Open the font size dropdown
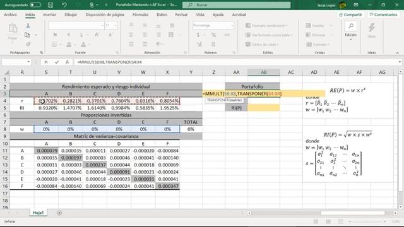 click(115, 25)
